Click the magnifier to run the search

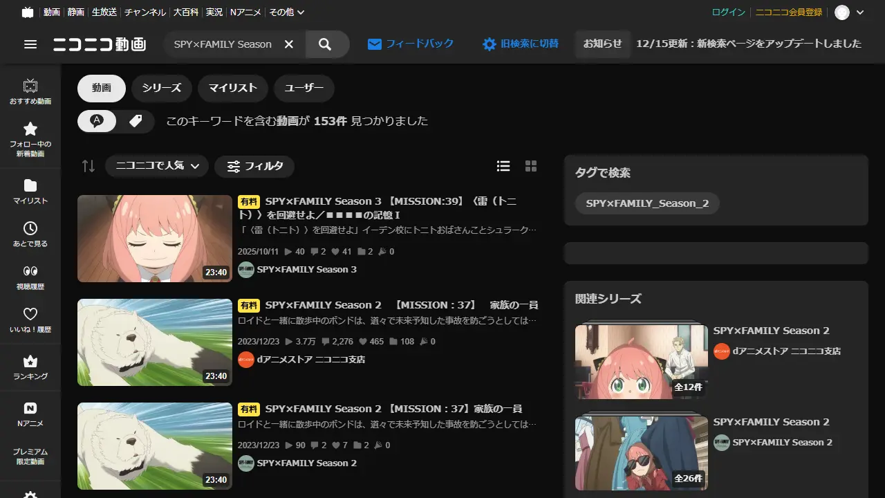pos(325,44)
